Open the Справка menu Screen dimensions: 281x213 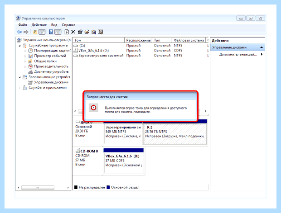68,25
